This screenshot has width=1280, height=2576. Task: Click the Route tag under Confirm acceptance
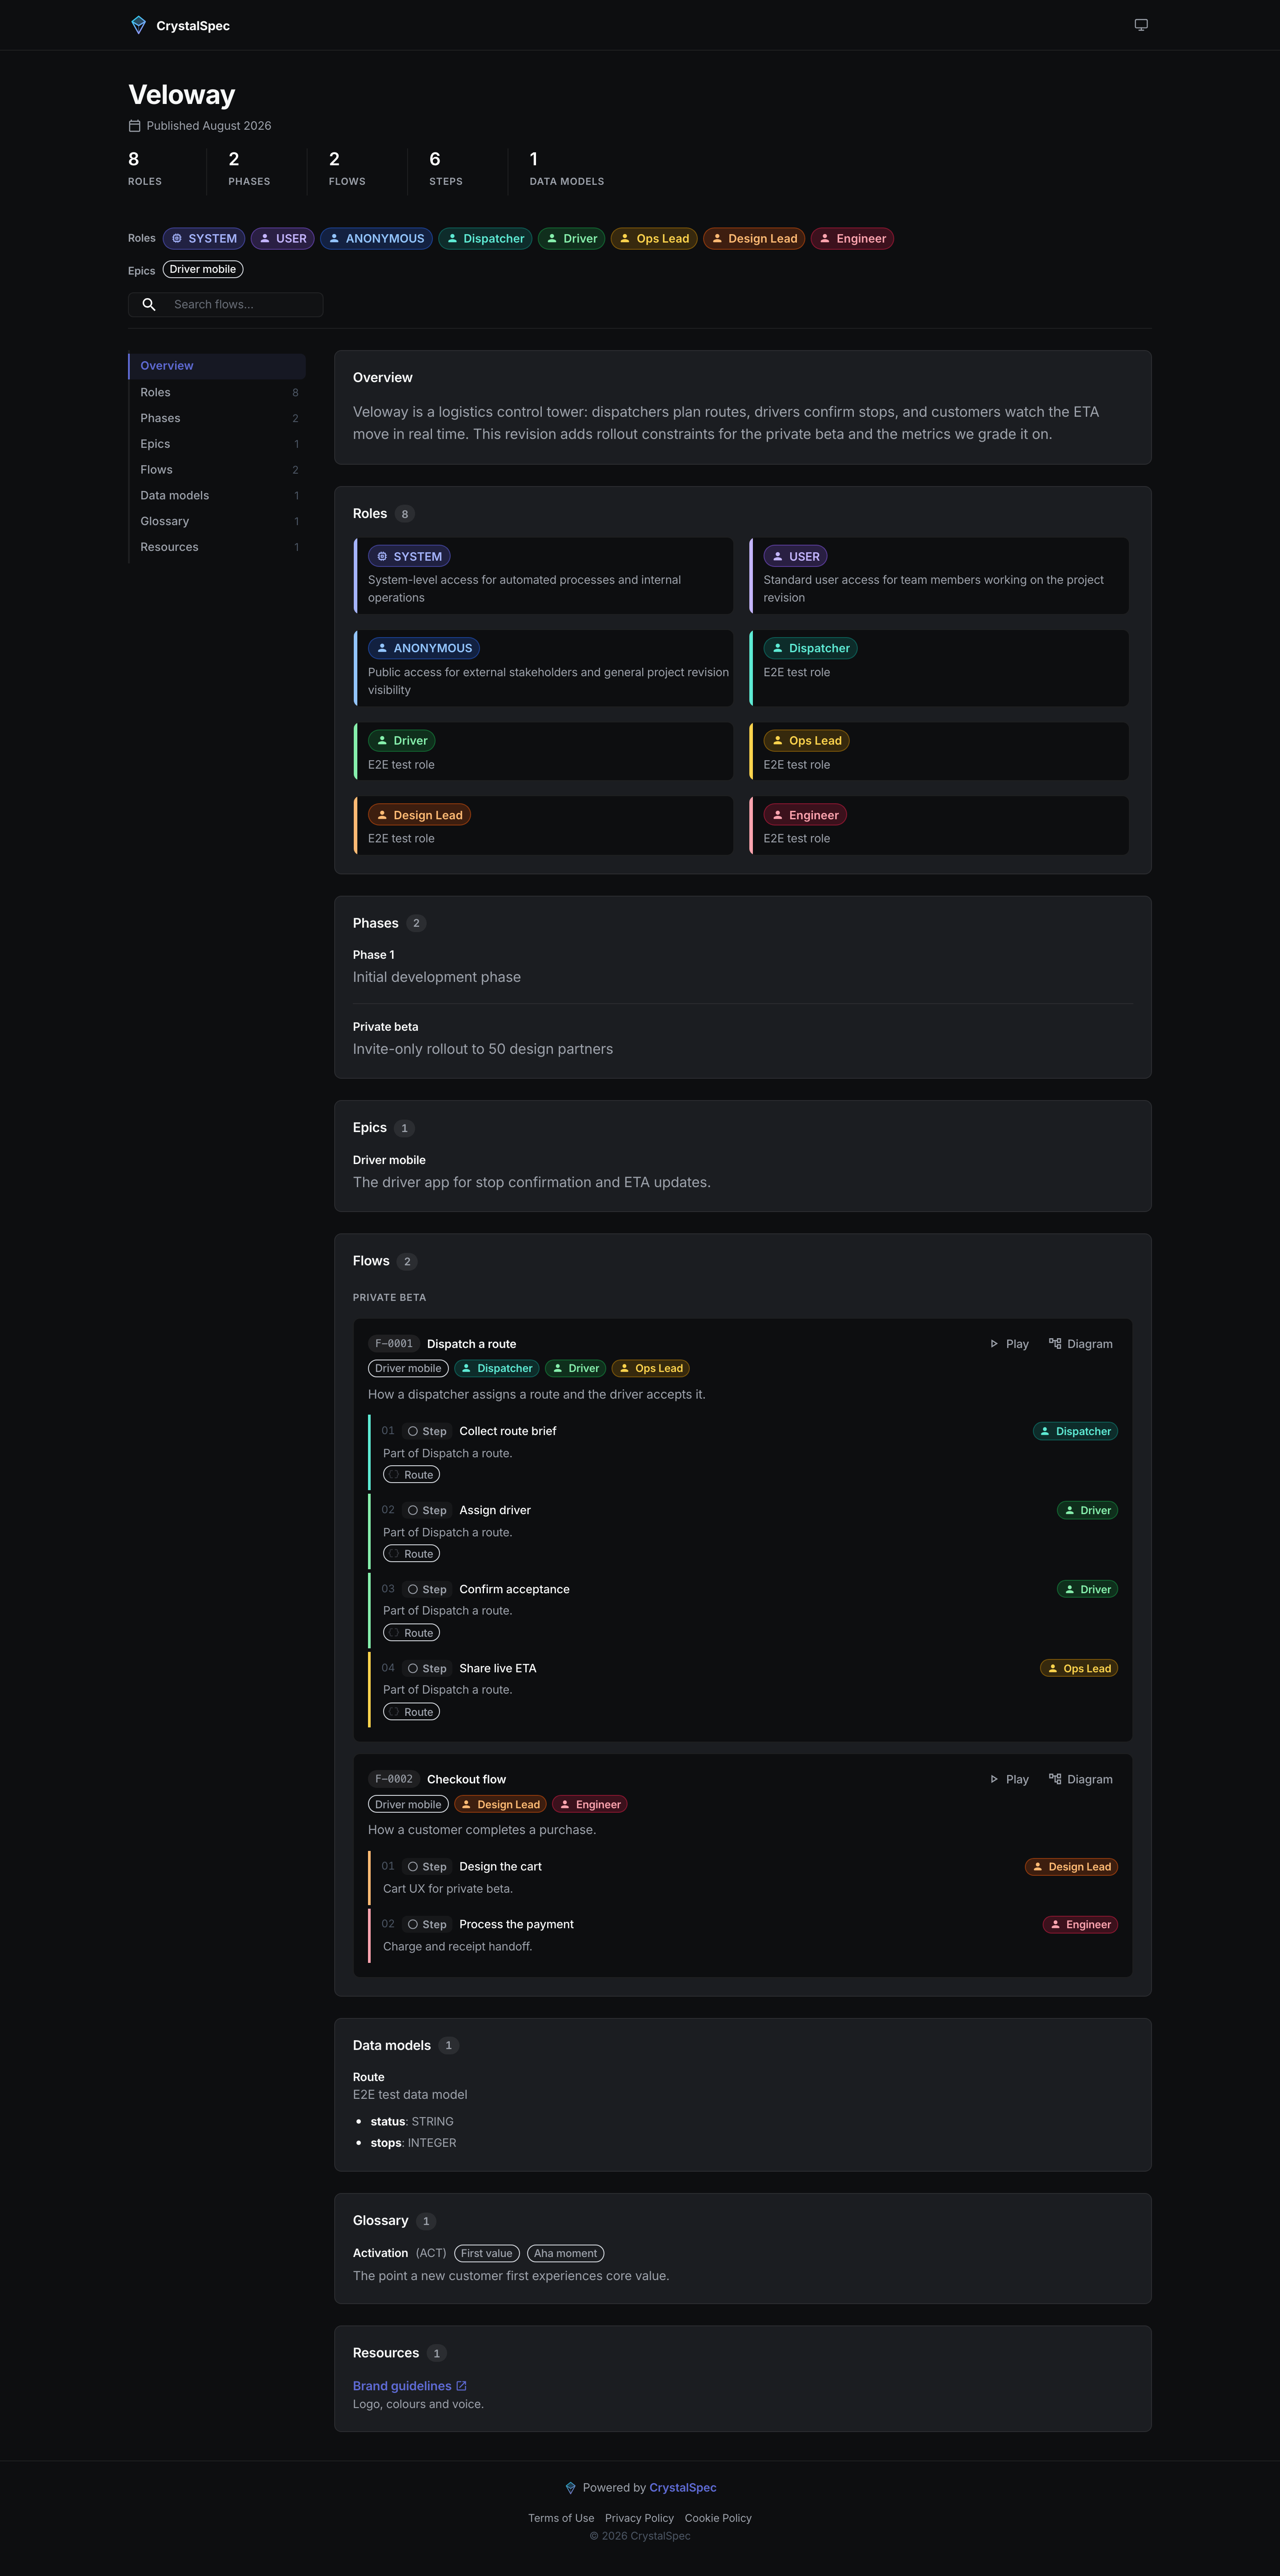pyautogui.click(x=412, y=1633)
